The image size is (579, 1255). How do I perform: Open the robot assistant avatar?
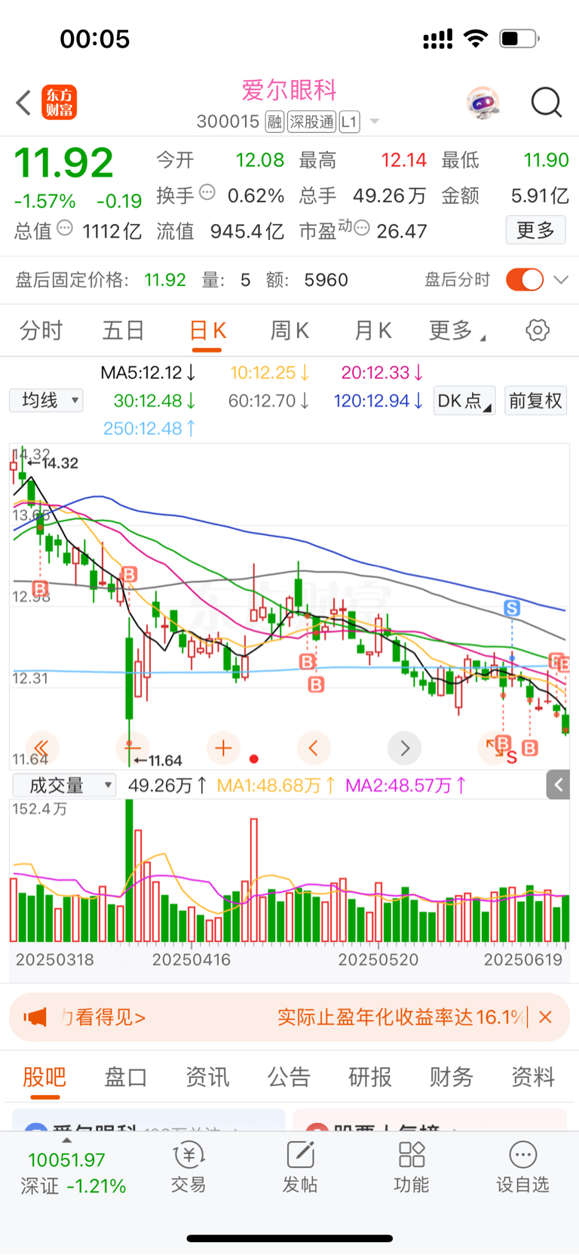[x=482, y=103]
